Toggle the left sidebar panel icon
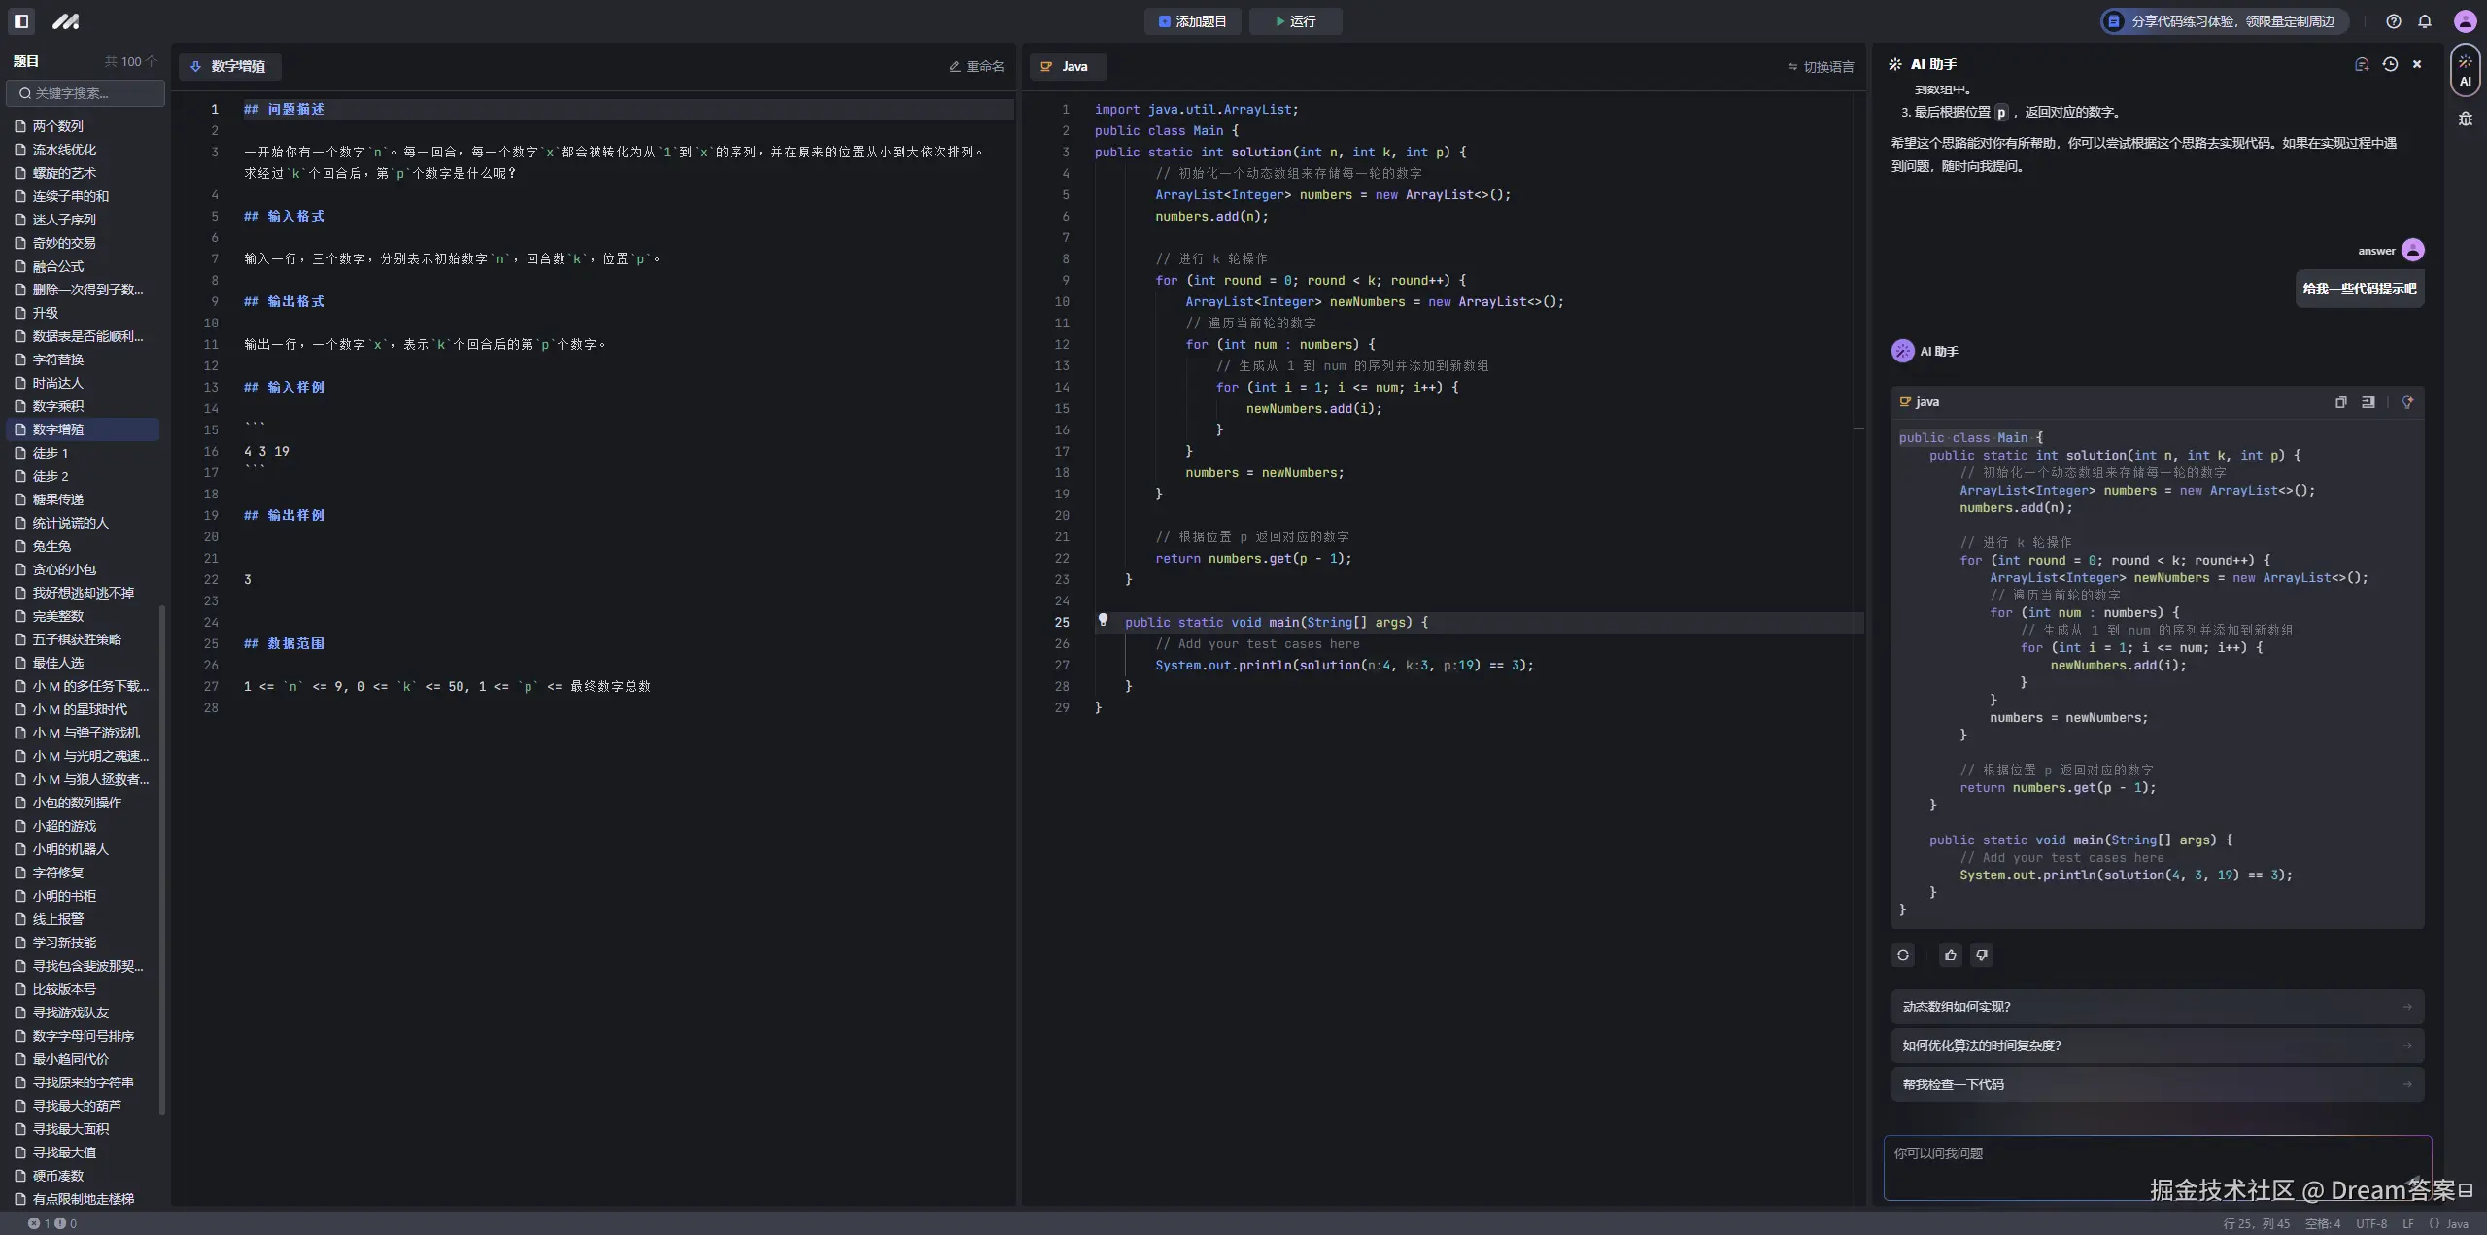 pos(21,21)
